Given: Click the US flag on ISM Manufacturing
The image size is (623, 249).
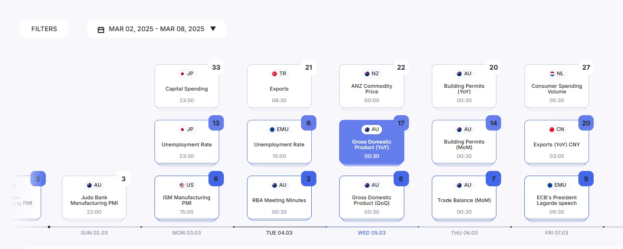Looking at the screenshot, I should 182,185.
